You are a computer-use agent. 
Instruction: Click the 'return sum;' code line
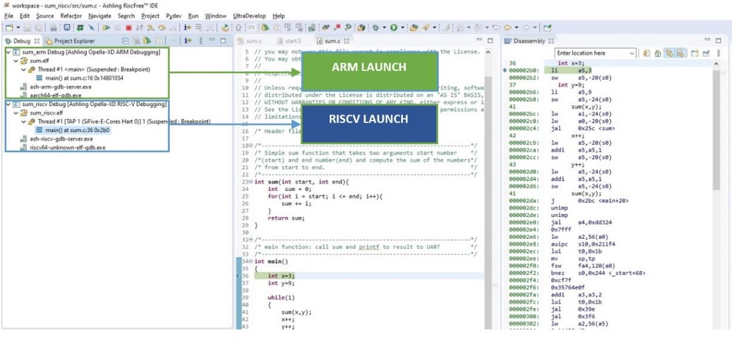point(286,218)
